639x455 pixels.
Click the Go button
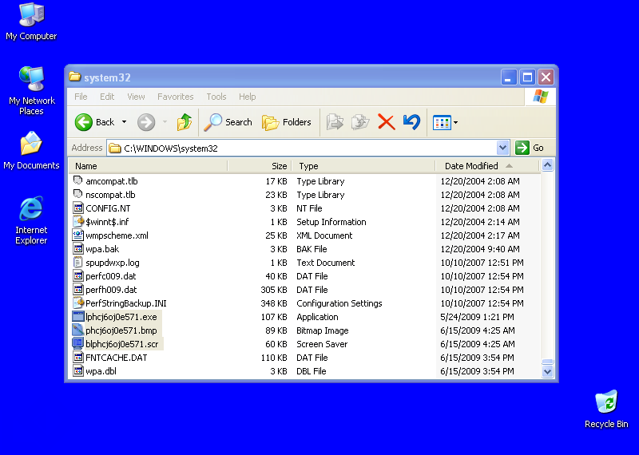pos(530,148)
